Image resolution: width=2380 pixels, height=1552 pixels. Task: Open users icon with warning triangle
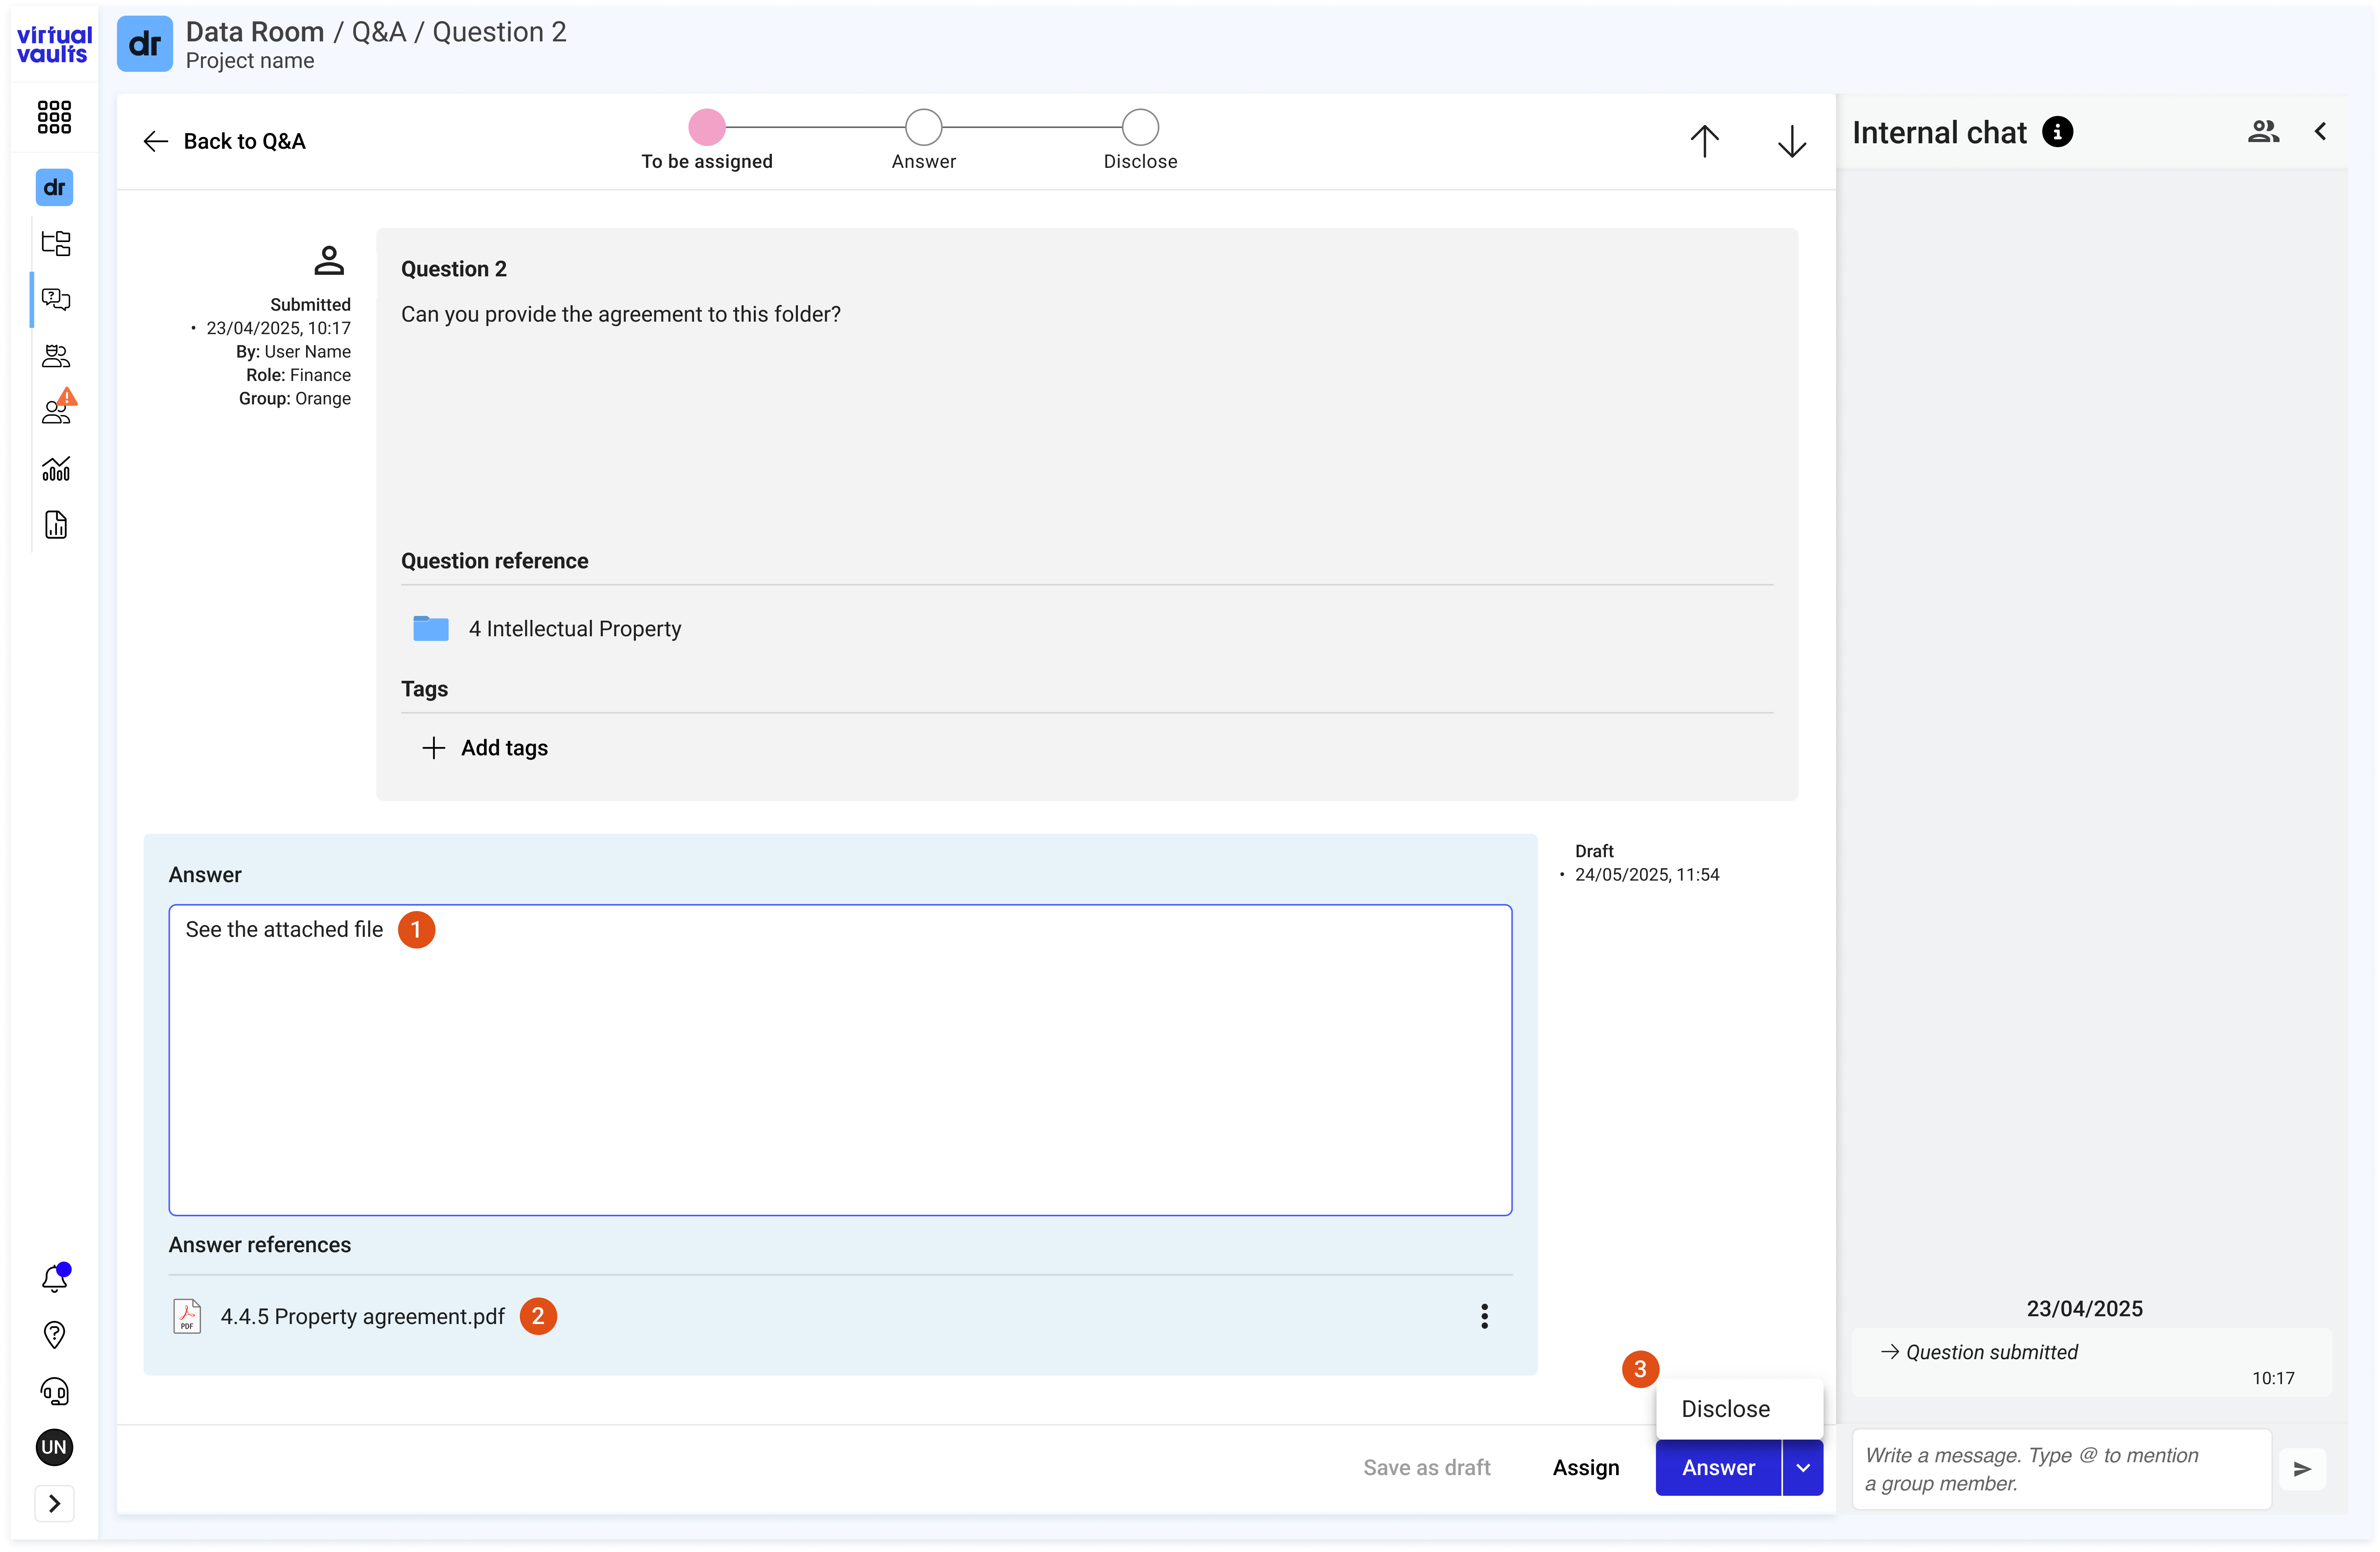point(58,408)
